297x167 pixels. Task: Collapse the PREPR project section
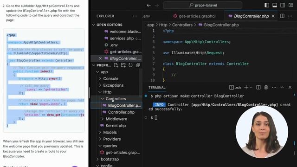[102, 65]
